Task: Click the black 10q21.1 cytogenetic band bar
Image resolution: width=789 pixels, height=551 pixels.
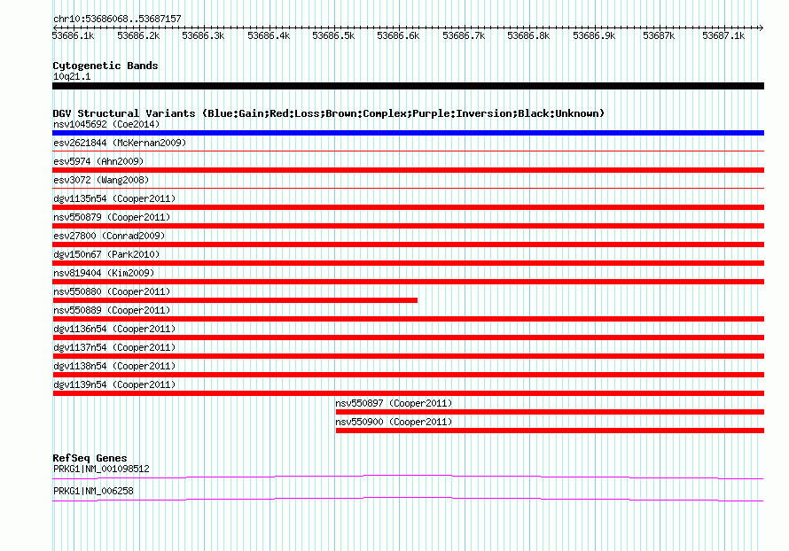Action: pos(408,86)
